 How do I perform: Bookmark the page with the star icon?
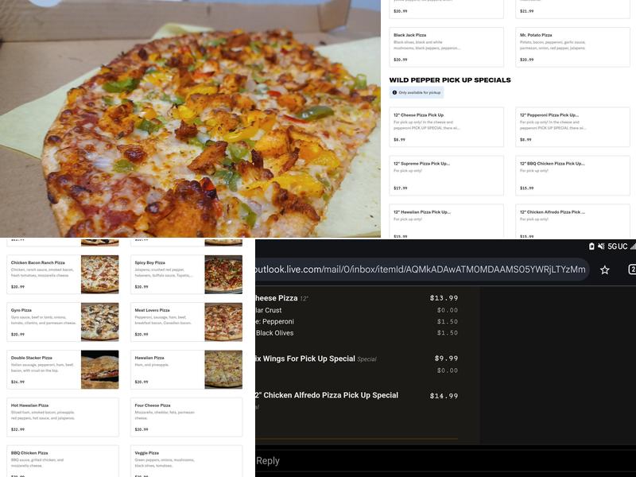coord(604,270)
